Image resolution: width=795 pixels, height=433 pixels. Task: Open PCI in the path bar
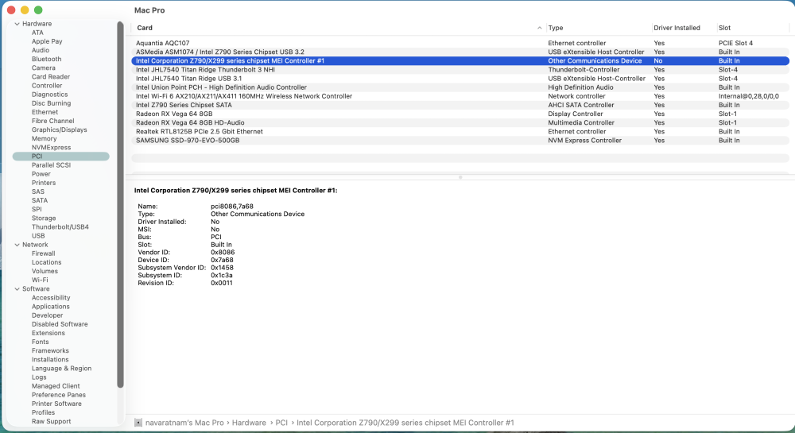(x=281, y=423)
